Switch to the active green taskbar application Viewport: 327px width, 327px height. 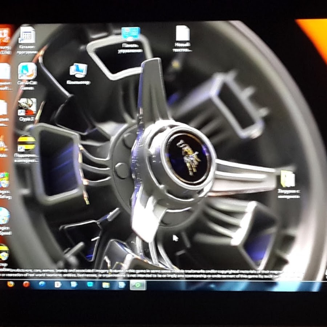(x=138, y=285)
